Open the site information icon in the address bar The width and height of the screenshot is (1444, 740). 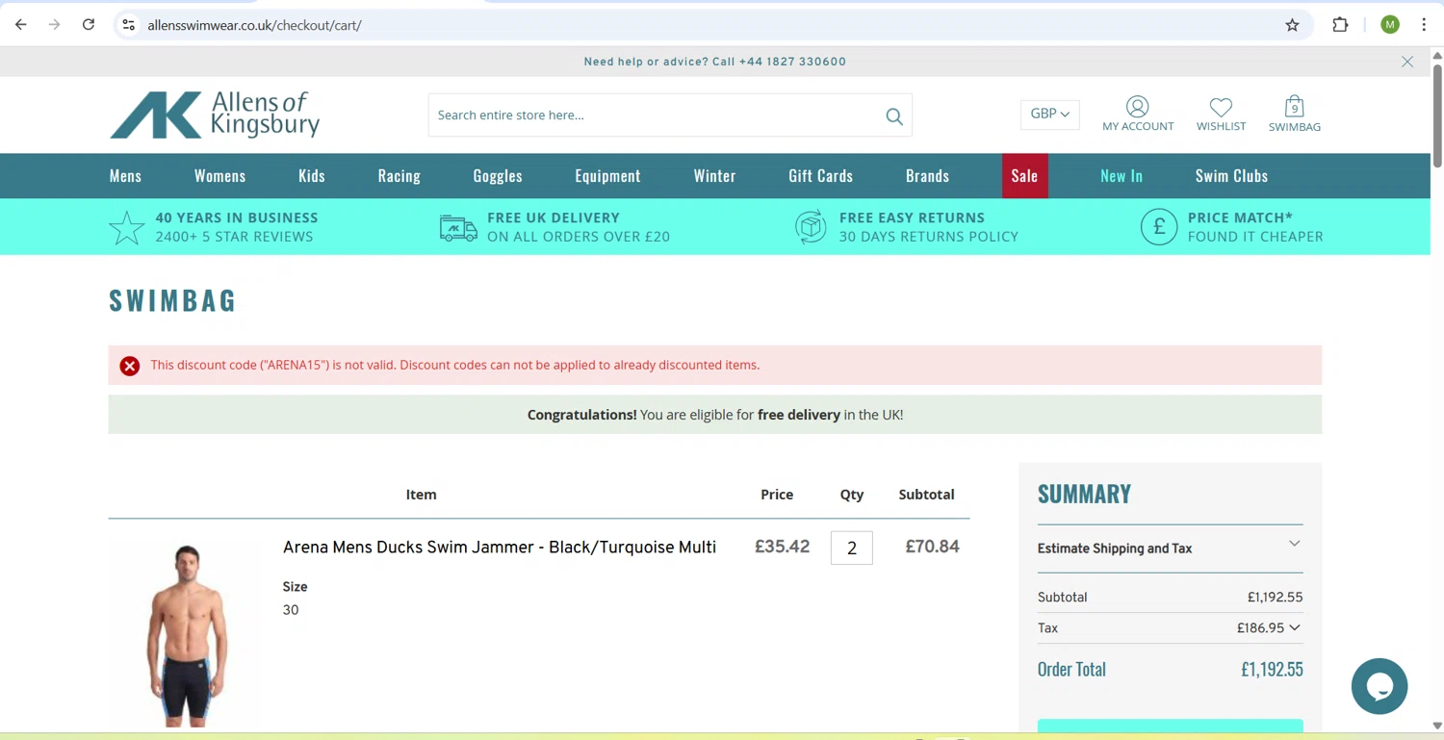129,25
